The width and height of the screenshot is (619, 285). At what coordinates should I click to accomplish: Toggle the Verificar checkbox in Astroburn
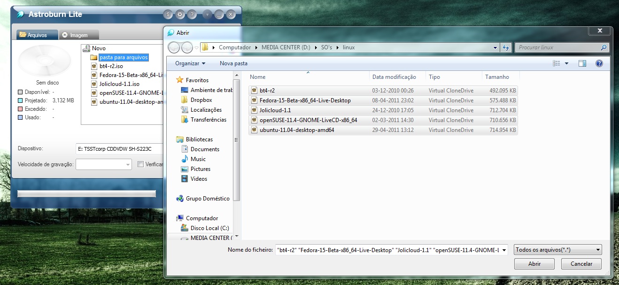tap(140, 164)
